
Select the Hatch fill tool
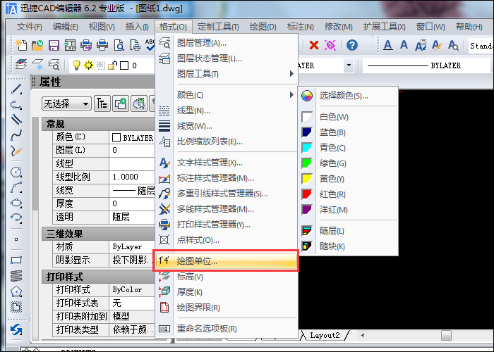click(x=16, y=307)
